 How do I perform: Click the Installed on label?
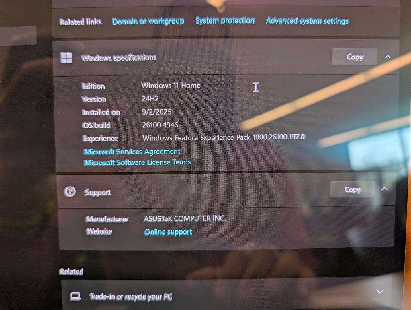coord(101,112)
